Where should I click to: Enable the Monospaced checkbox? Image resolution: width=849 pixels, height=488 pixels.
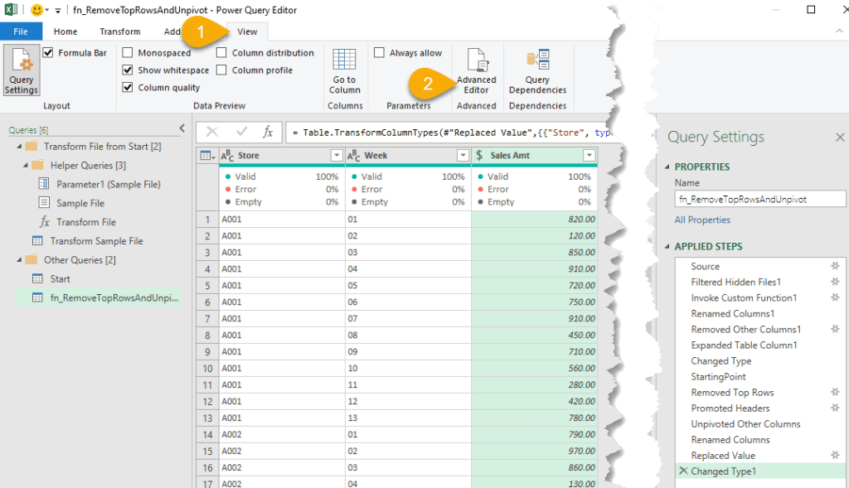[128, 53]
